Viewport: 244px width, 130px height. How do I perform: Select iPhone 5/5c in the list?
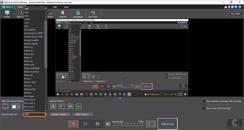[34, 65]
